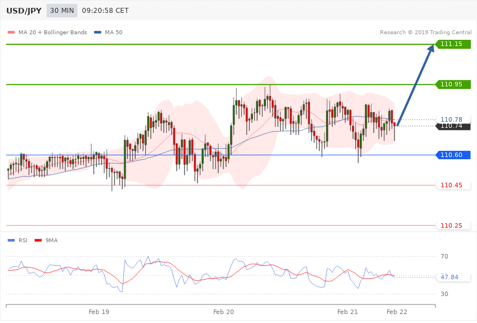
Task: Click the Feb 20 date axis label
Action: click(x=223, y=312)
